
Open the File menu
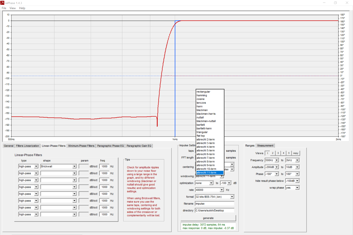click(4, 8)
